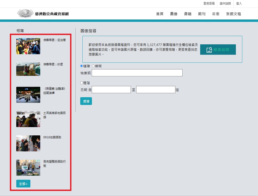Open the 檢索說明 search guide button
The width and height of the screenshot is (258, 196).
tap(218, 49)
